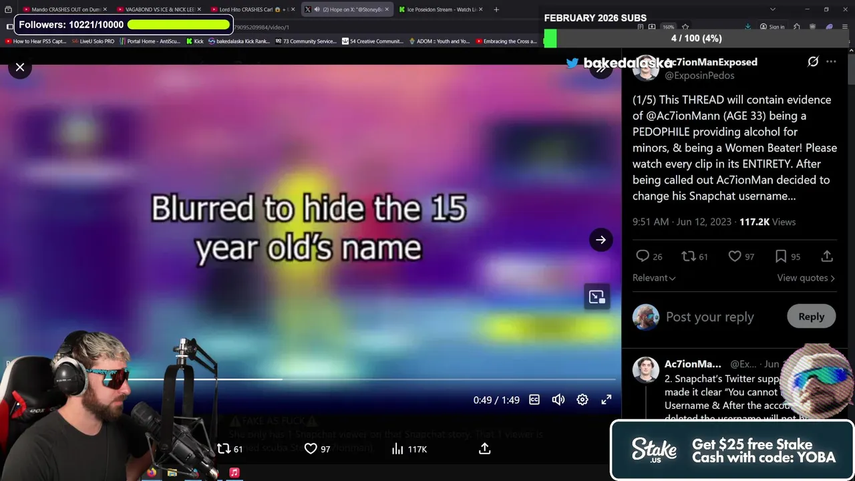Open the post's more options menu
855x481 pixels.
point(831,61)
